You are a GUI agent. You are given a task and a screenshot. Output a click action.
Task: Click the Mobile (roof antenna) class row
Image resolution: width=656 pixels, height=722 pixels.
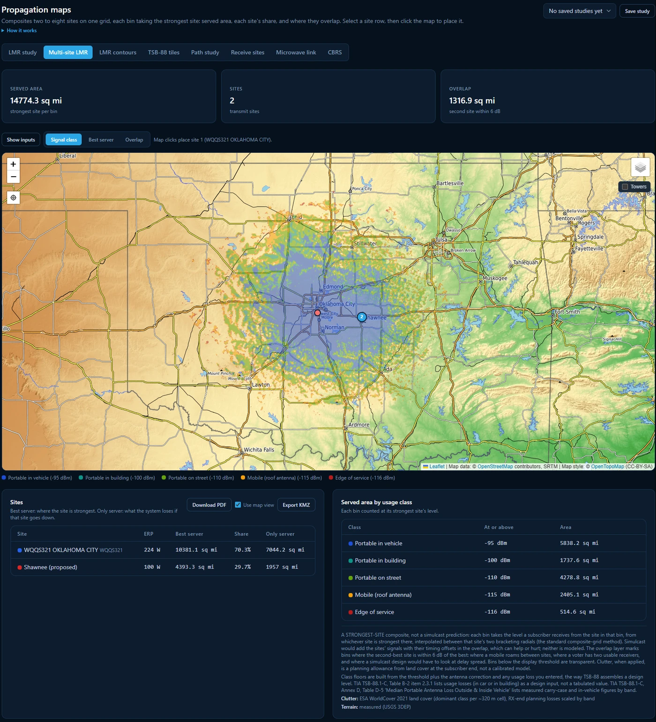(x=493, y=595)
